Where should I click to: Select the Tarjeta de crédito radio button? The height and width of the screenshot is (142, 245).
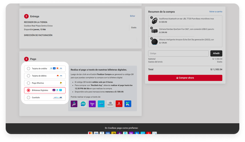tap(28, 68)
